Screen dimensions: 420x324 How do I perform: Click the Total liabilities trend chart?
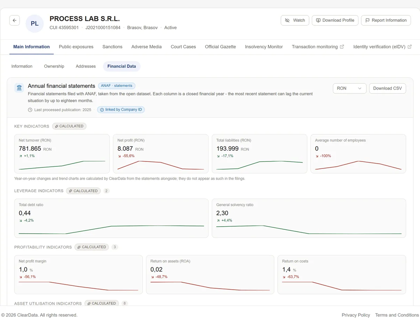[x=259, y=165]
